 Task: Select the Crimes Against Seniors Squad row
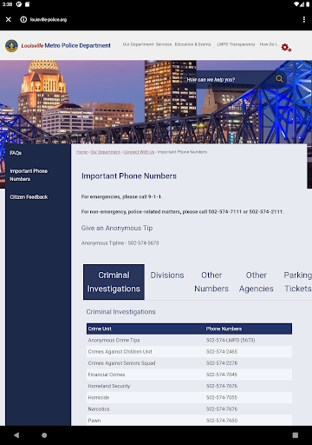click(189, 363)
